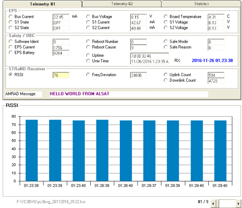
Task: Choose the Unix Time radio button
Action: pos(88,61)
